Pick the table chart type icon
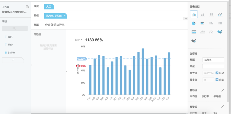 point(194,32)
